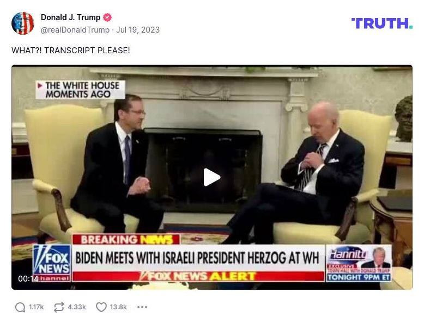
Task: Click the Fox News channel logo in video
Action: (52, 263)
